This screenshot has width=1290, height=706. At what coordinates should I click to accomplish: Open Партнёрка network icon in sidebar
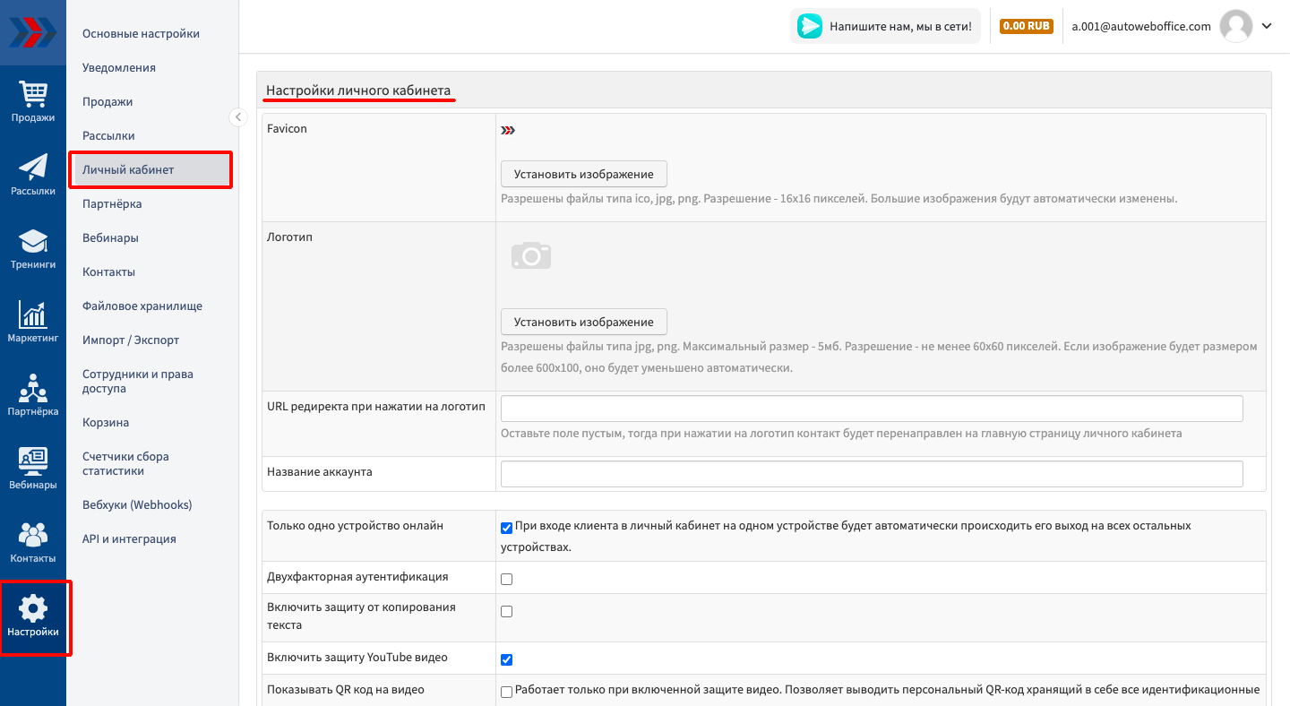tap(33, 389)
